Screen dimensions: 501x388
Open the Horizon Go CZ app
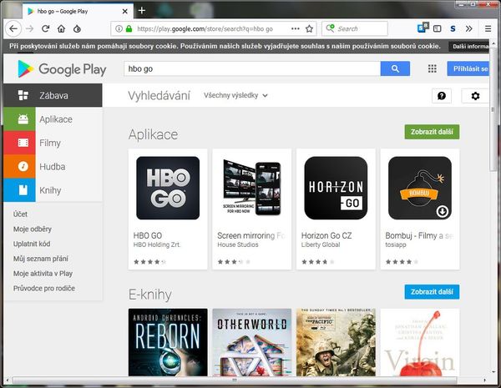point(336,188)
